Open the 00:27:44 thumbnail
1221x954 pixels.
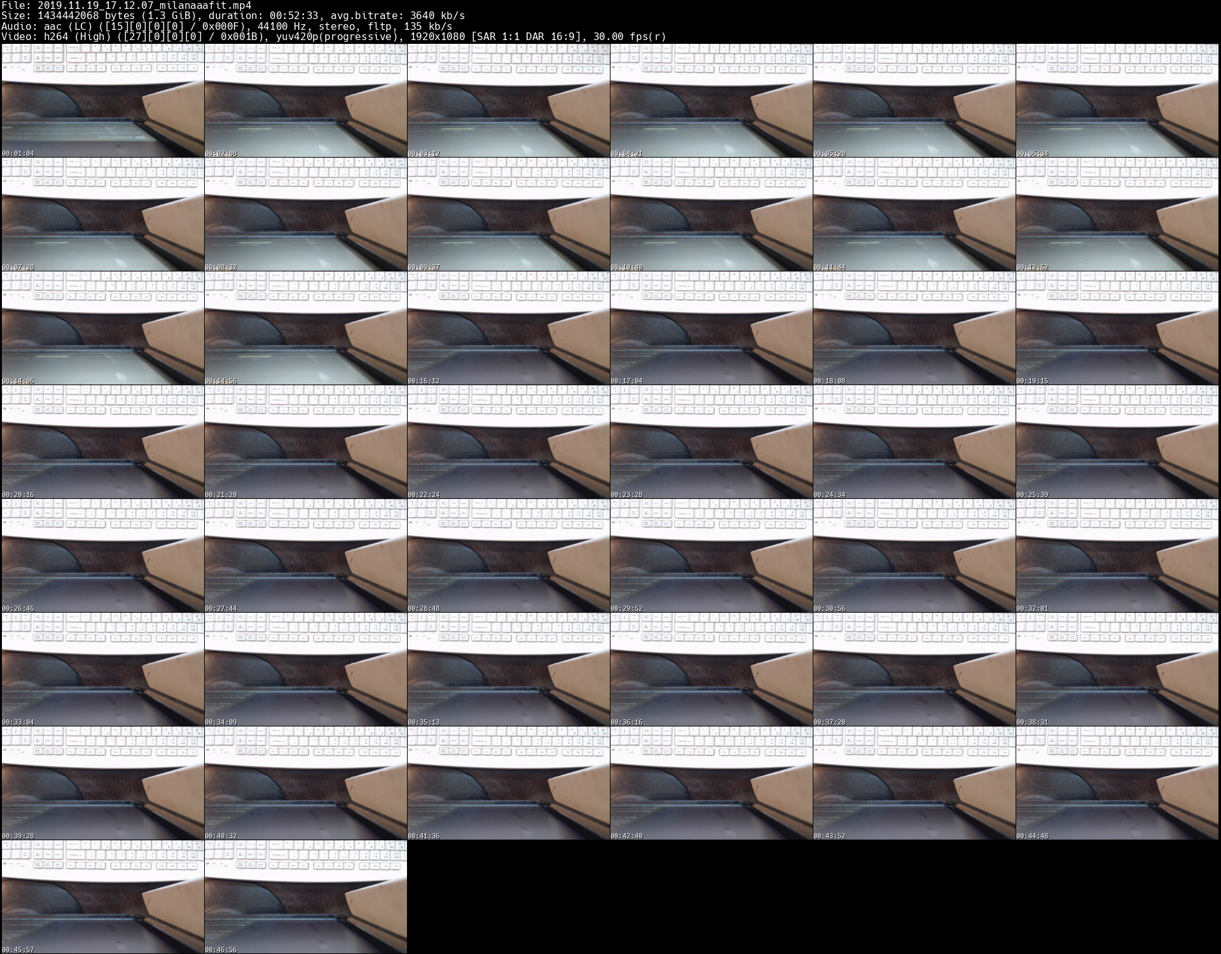pyautogui.click(x=305, y=555)
